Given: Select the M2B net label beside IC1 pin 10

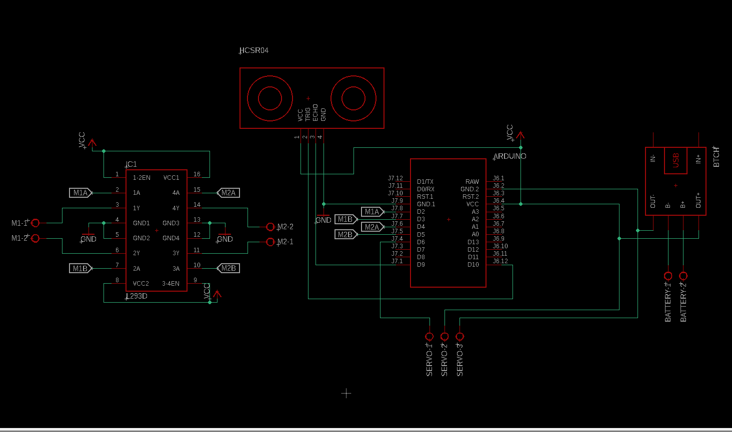Looking at the screenshot, I should pyautogui.click(x=228, y=268).
